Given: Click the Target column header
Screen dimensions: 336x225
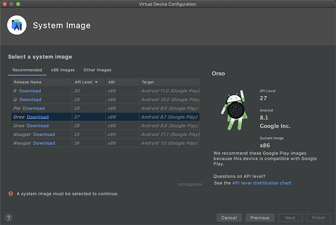Looking at the screenshot, I should click(x=148, y=82).
